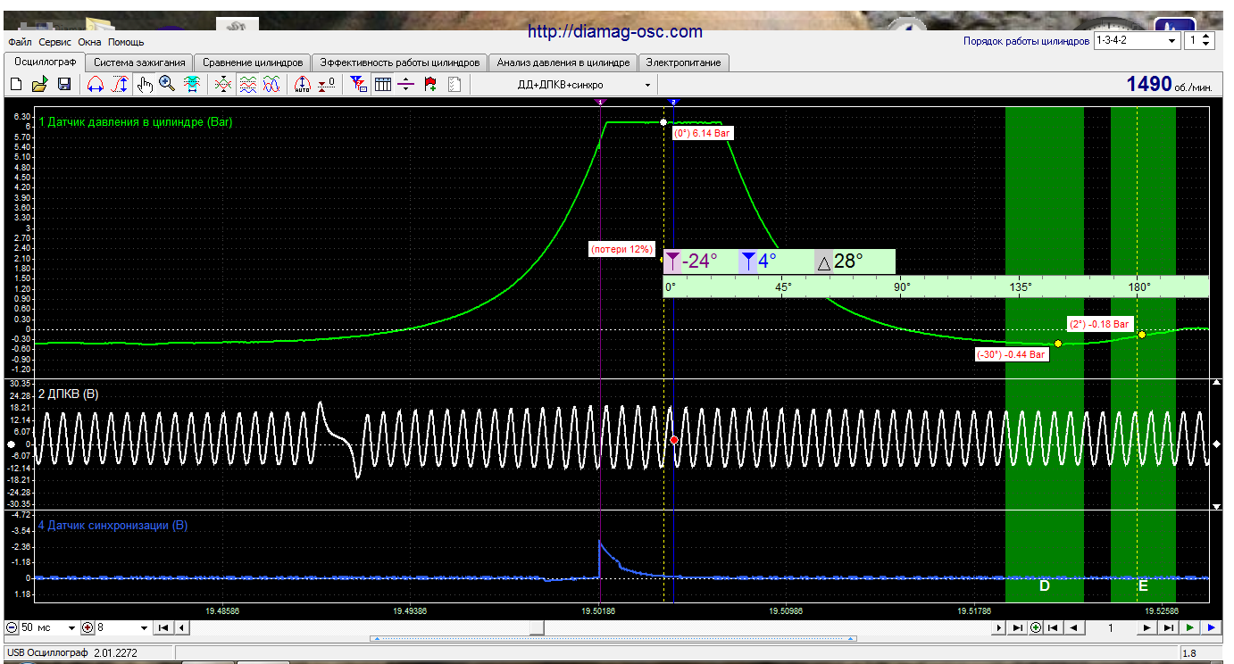
Task: Activate the hand pan tool
Action: [145, 84]
